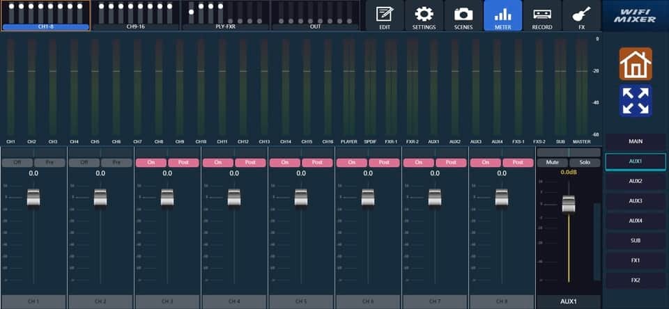
Task: Click the CH 8 channel name label
Action: pos(502,301)
